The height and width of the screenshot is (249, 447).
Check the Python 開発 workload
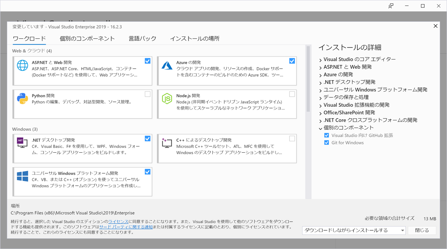click(x=148, y=94)
